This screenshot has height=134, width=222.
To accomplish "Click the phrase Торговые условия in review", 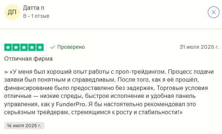I will (182, 88).
